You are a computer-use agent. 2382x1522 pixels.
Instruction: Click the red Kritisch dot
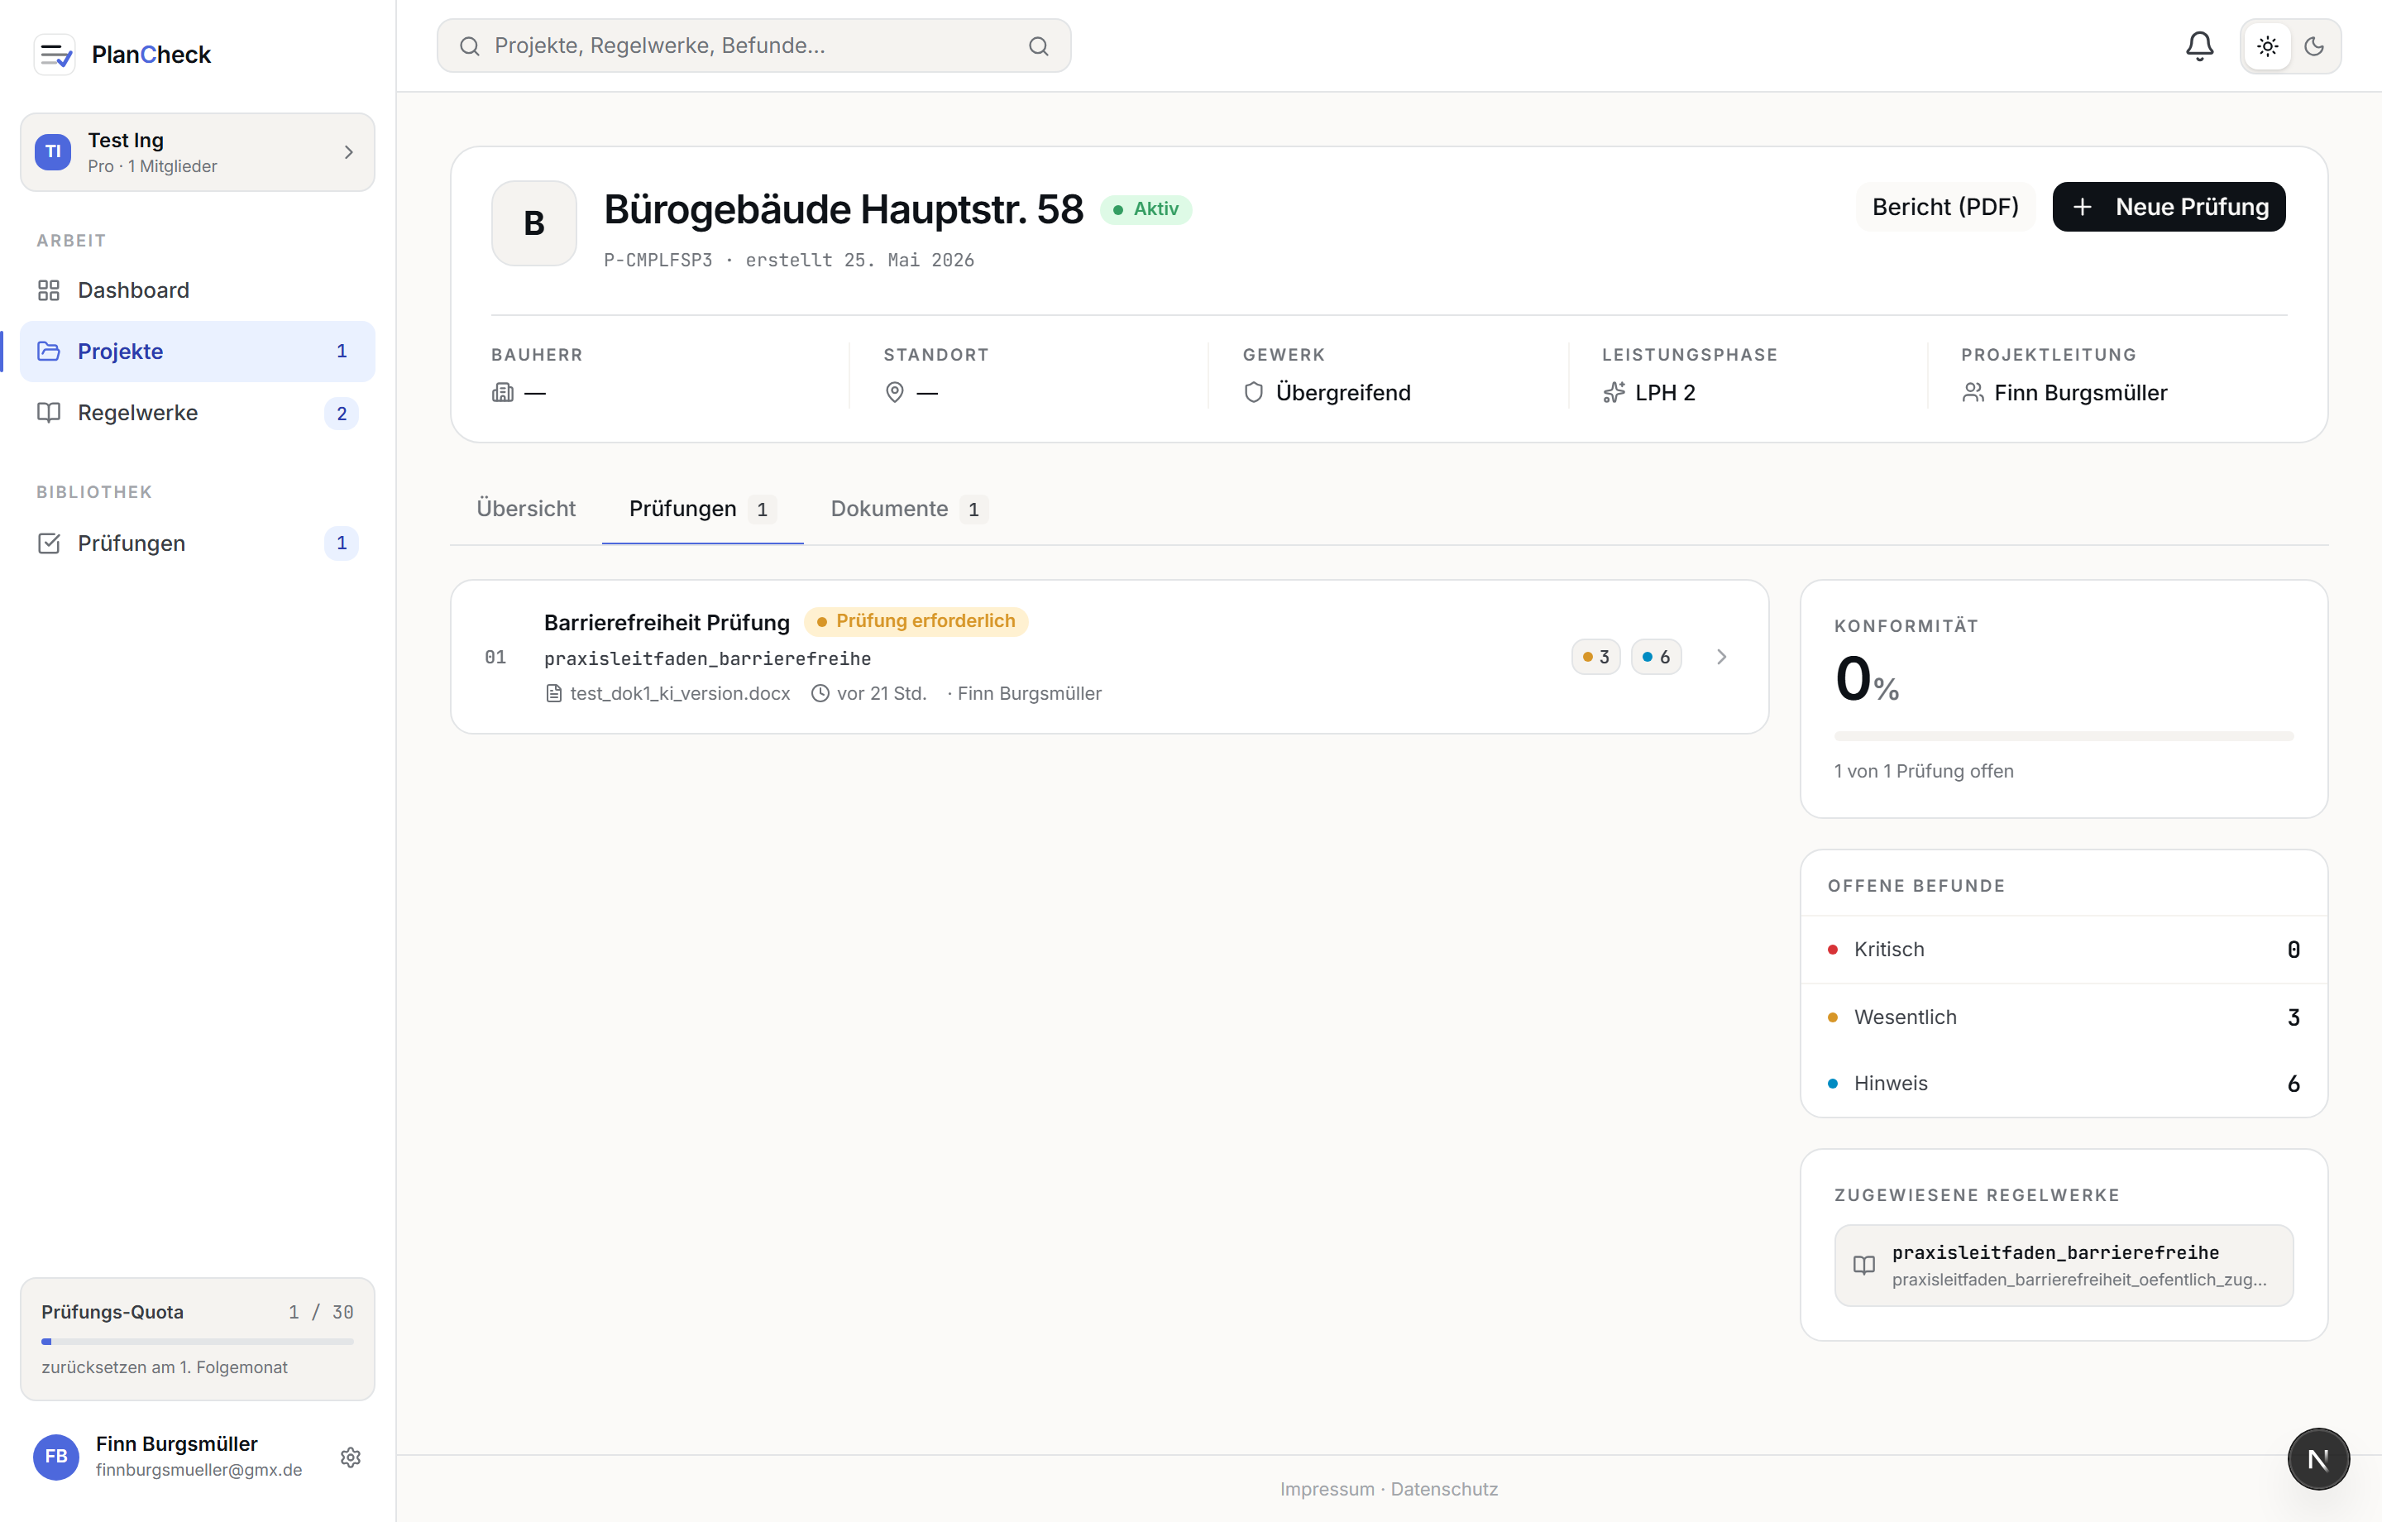point(1832,950)
